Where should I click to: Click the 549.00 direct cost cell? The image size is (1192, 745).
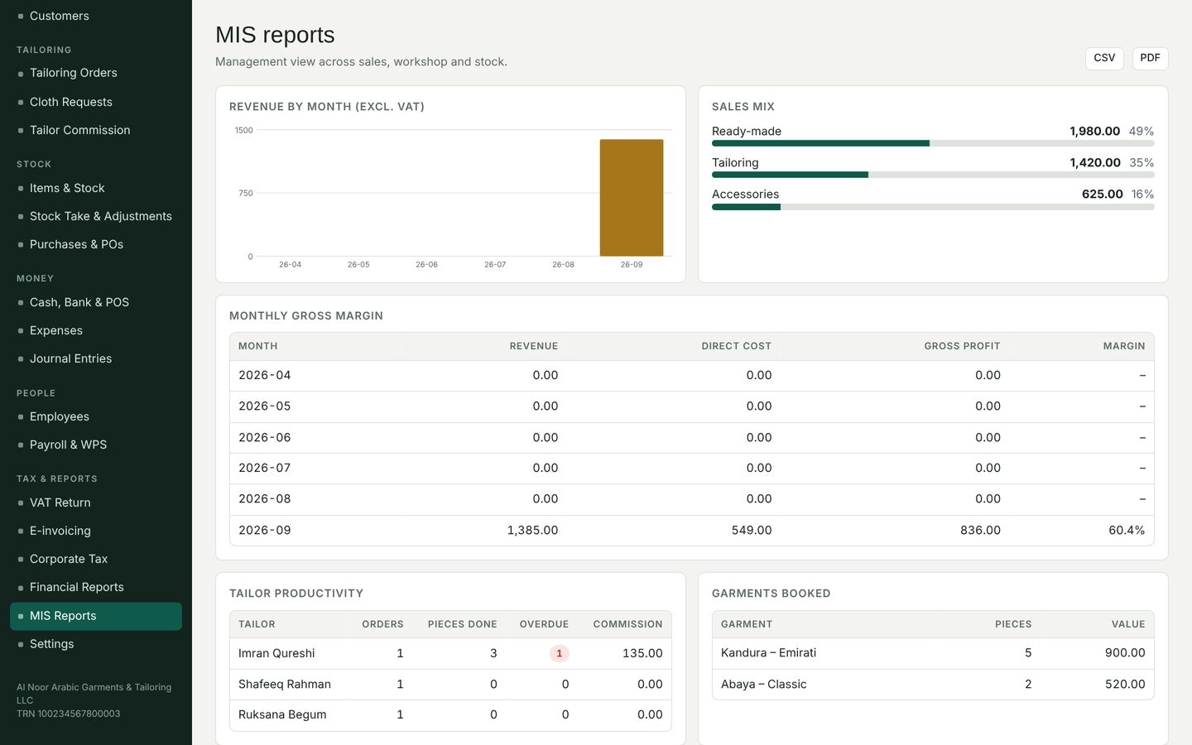coord(752,531)
